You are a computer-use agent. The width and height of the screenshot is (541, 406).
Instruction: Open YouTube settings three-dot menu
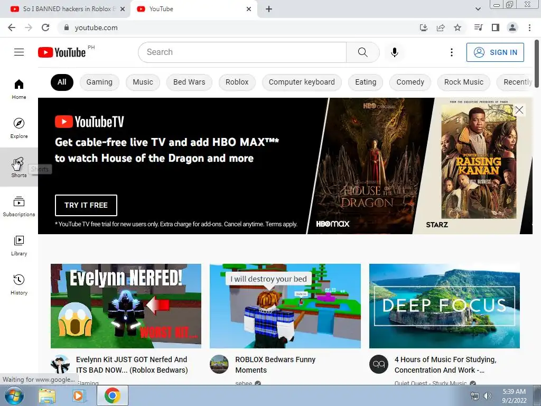451,52
